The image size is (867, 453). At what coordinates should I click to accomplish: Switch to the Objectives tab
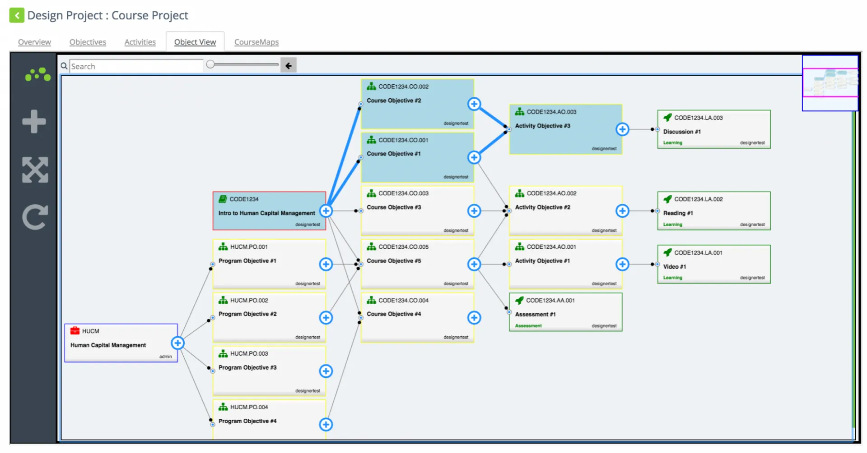point(88,42)
